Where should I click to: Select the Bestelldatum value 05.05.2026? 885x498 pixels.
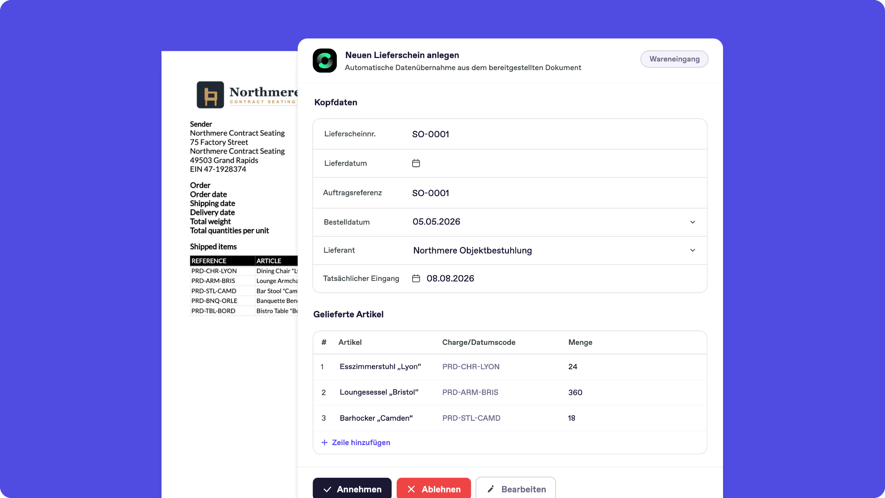coord(436,222)
